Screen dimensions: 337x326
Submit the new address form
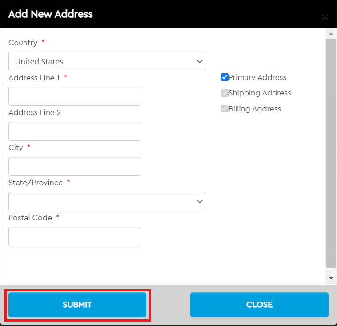click(x=77, y=305)
